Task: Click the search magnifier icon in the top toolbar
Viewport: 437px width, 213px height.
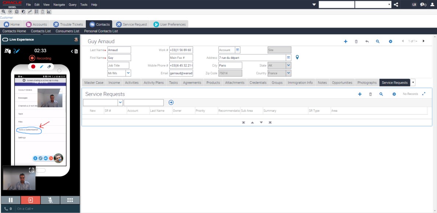Action: pos(3,12)
